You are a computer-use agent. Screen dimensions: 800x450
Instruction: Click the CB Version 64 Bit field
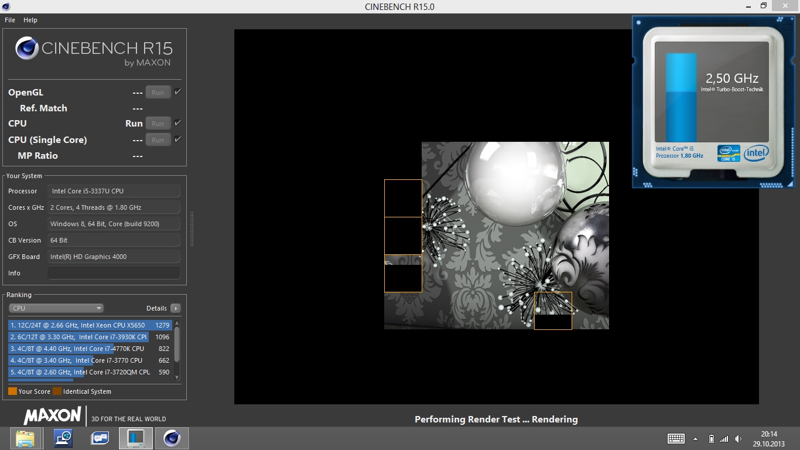coord(114,240)
